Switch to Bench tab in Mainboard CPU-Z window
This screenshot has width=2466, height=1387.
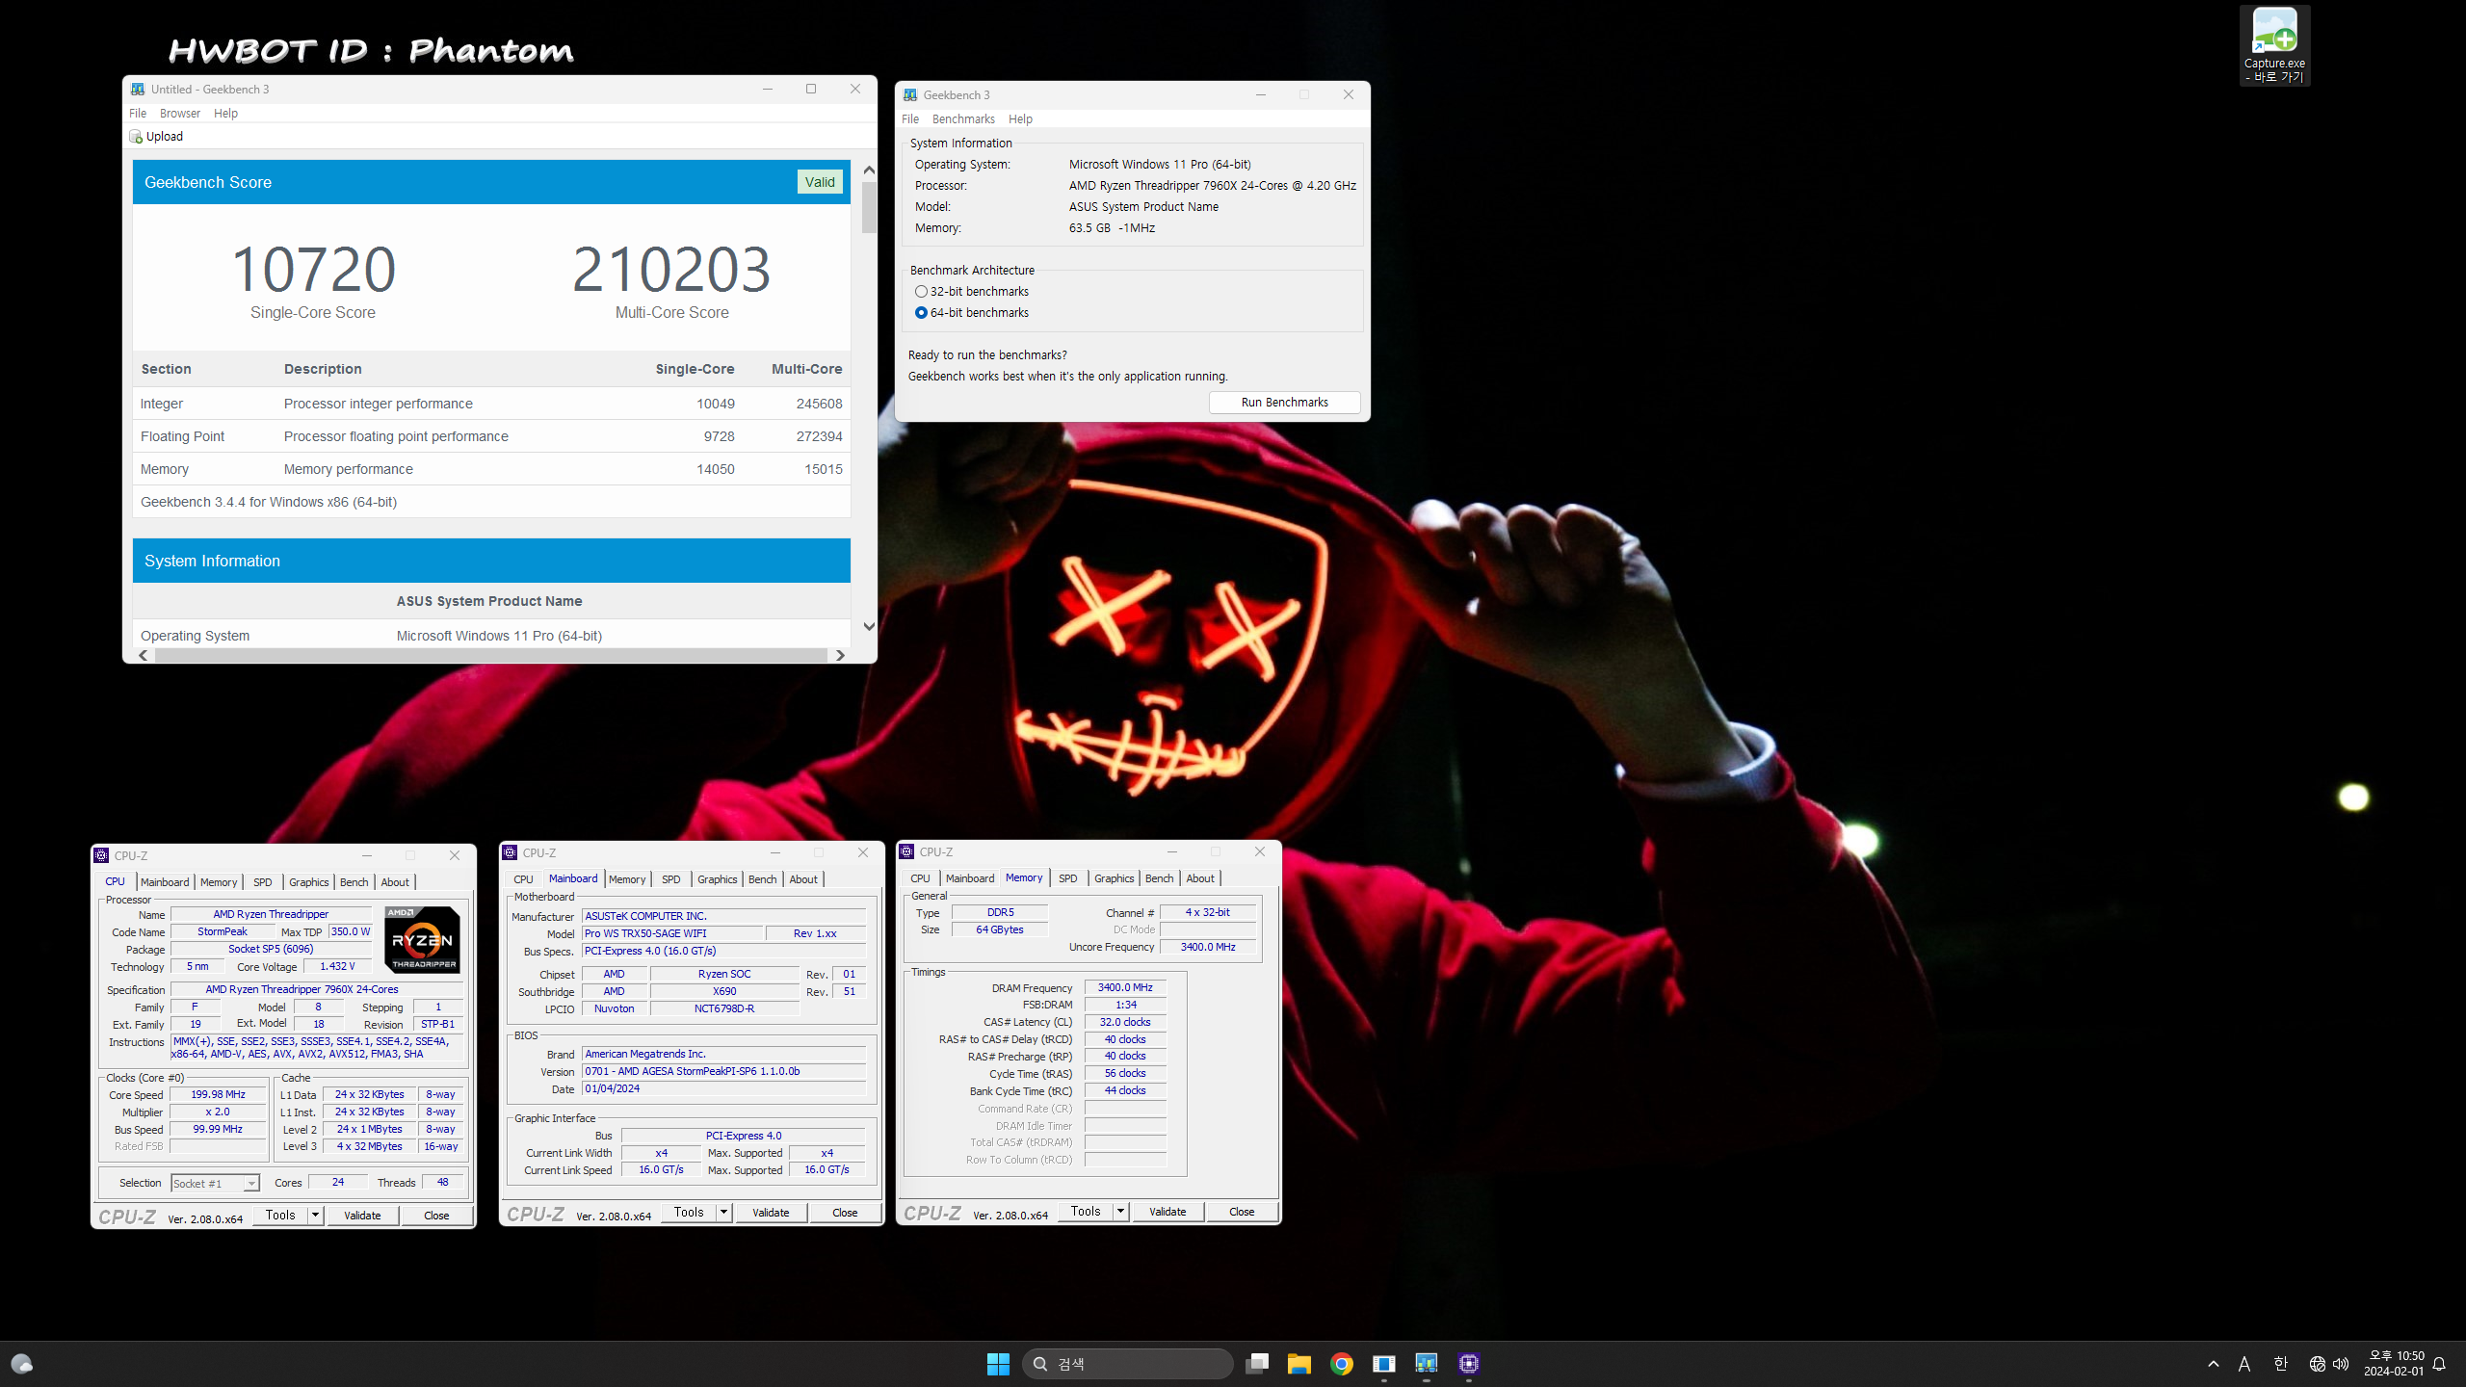(762, 879)
